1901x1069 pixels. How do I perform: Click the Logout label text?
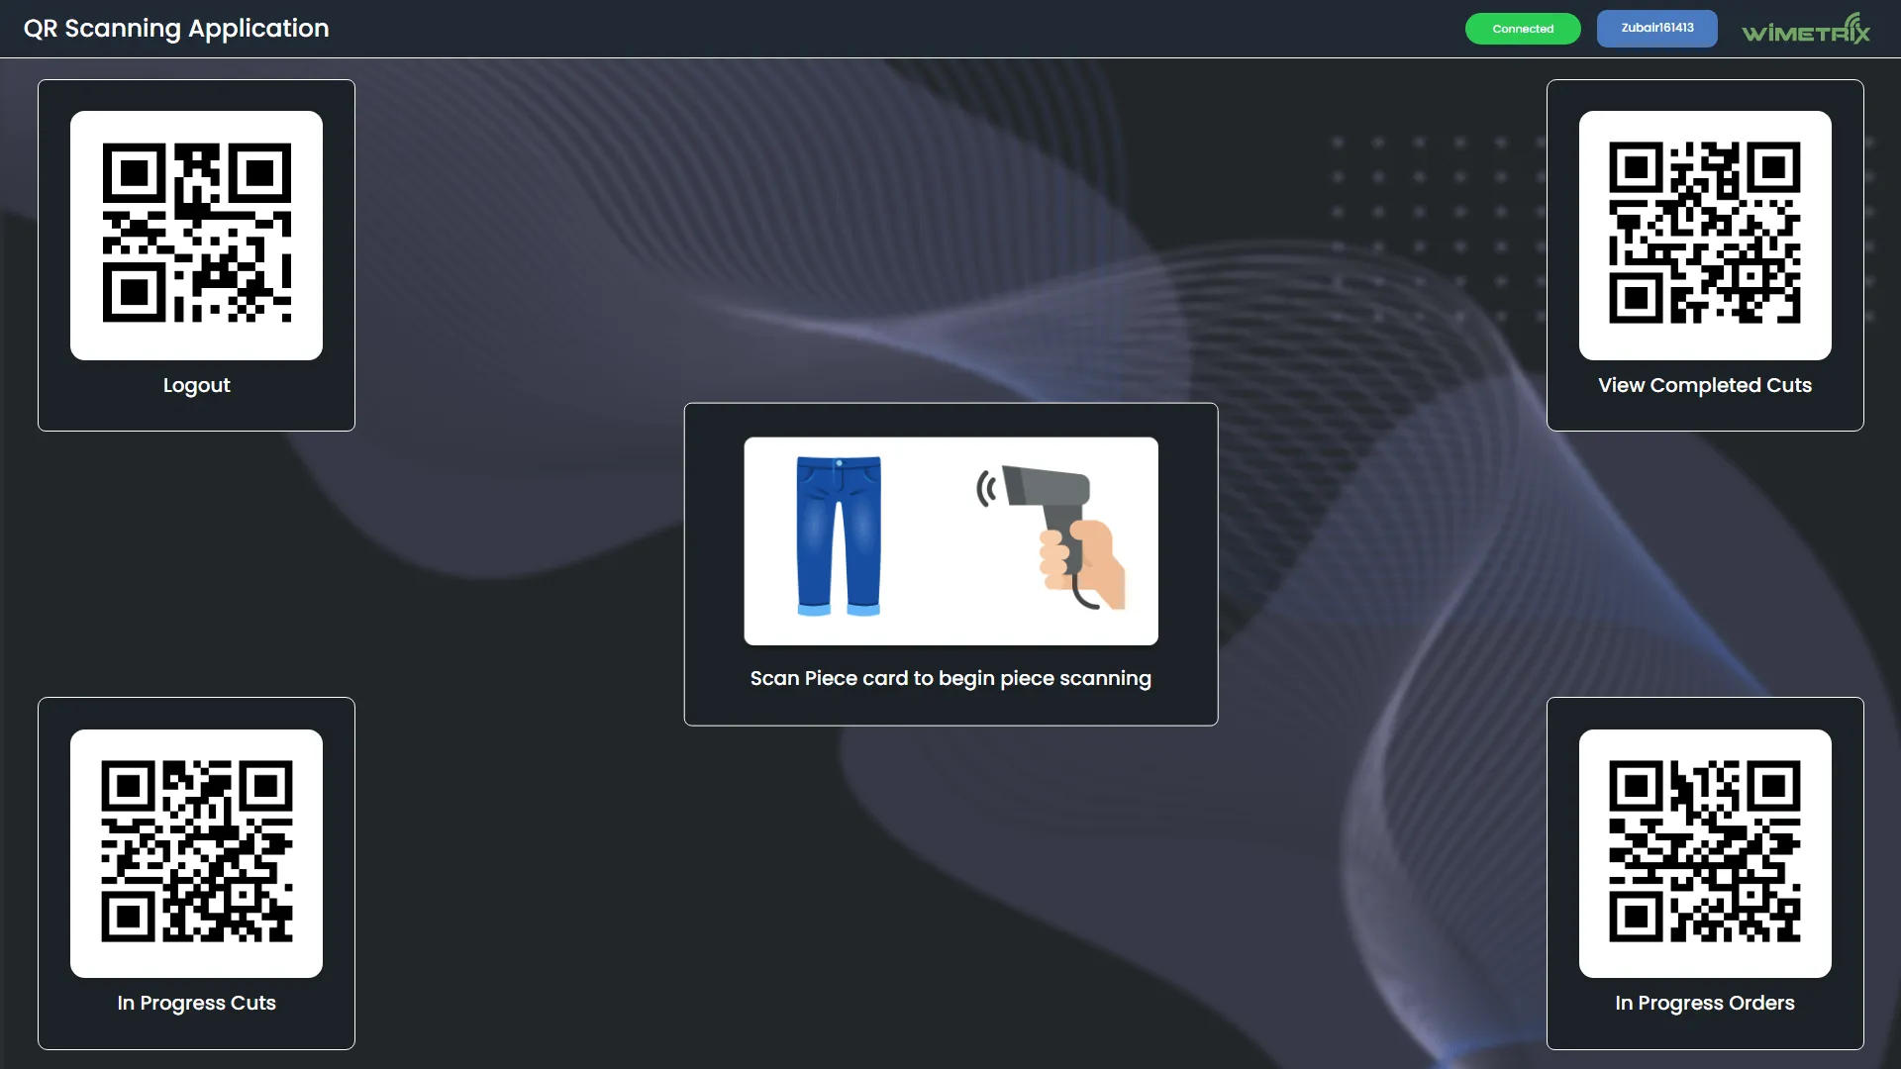(196, 386)
